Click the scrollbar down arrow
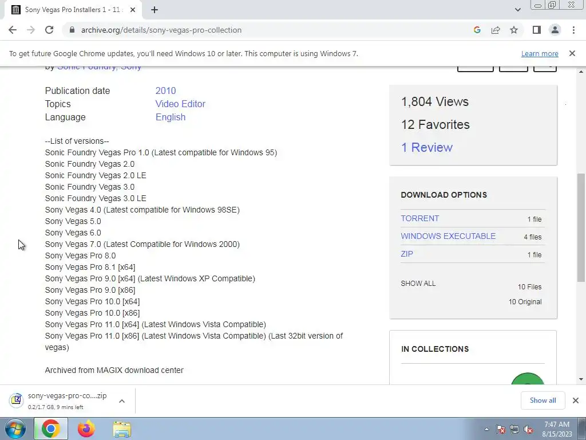 581,379
